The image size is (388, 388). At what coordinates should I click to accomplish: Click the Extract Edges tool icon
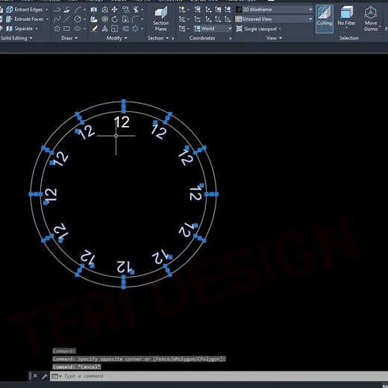[10, 10]
